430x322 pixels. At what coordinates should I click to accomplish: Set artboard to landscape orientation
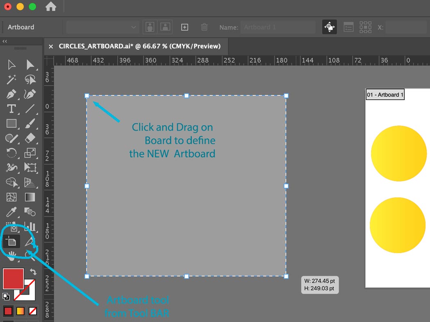click(x=165, y=27)
